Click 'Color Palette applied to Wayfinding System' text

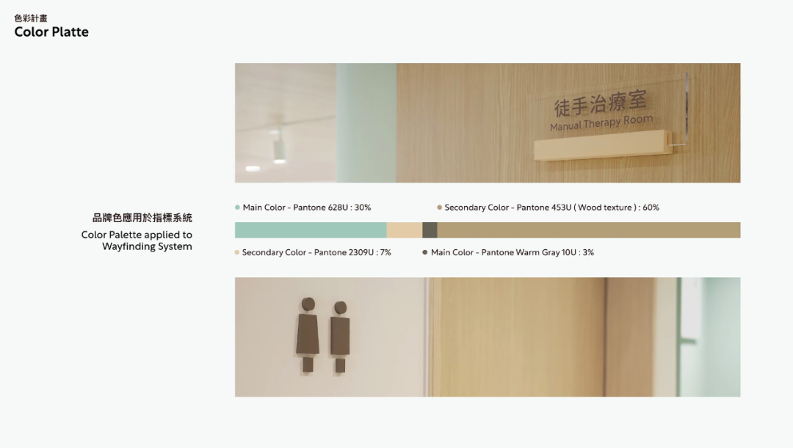[137, 240]
